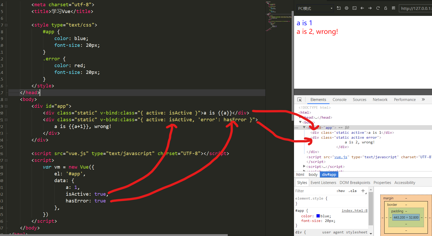Open the Properties sub-tab
Viewport: 432px width, 236px height.
click(x=382, y=183)
